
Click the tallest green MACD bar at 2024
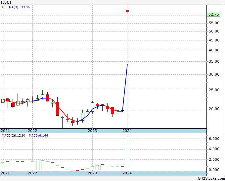click(x=127, y=154)
